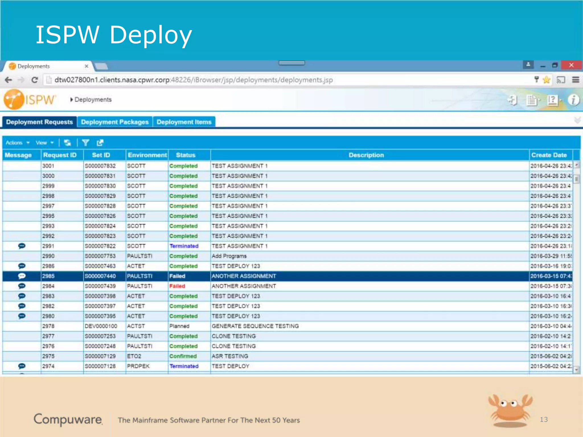Open the ISPW information icon
The width and height of the screenshot is (583, 437).
tap(573, 100)
